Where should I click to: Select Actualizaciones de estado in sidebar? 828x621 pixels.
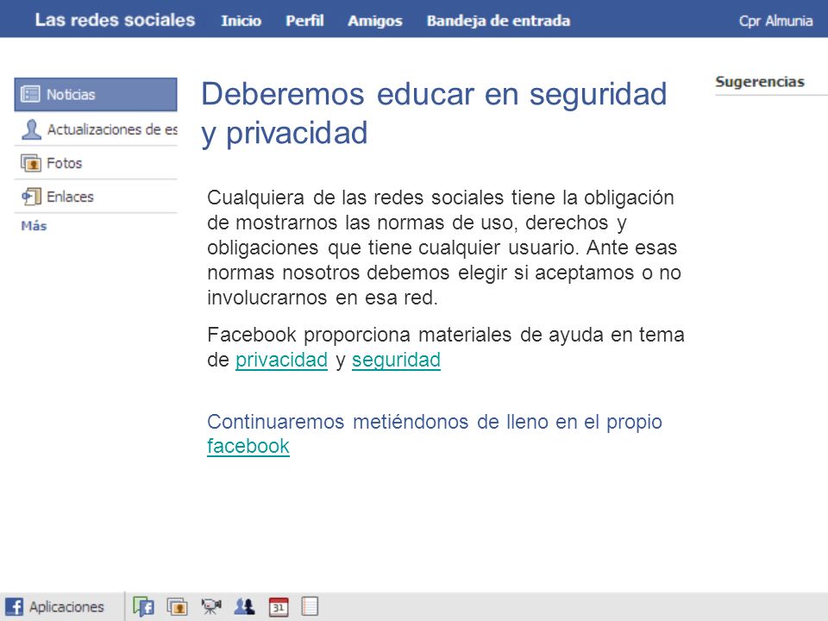96,129
